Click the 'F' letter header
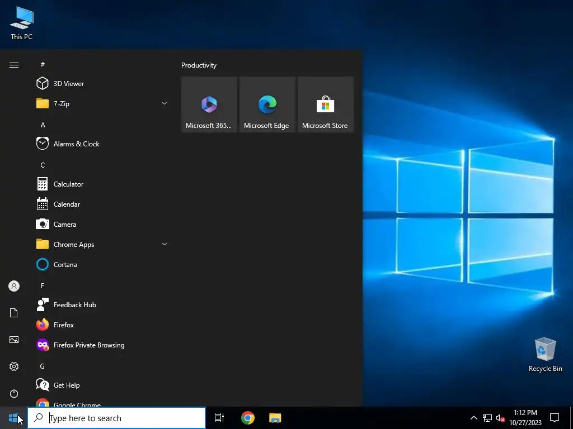The height and width of the screenshot is (429, 573). [x=43, y=285]
